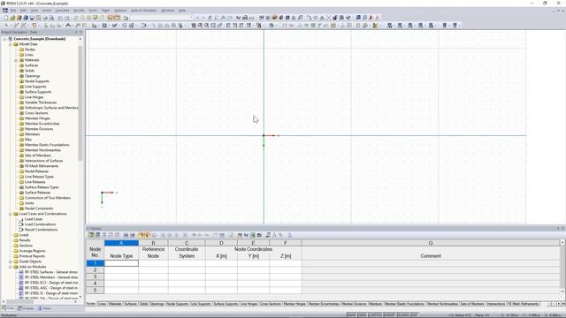The width and height of the screenshot is (566, 318).
Task: Collapse the Add-on Modules tree node
Action: pos(11,267)
